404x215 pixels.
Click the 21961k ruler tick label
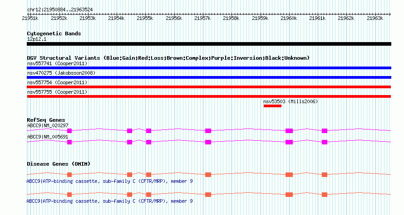pyautogui.click(x=317, y=18)
